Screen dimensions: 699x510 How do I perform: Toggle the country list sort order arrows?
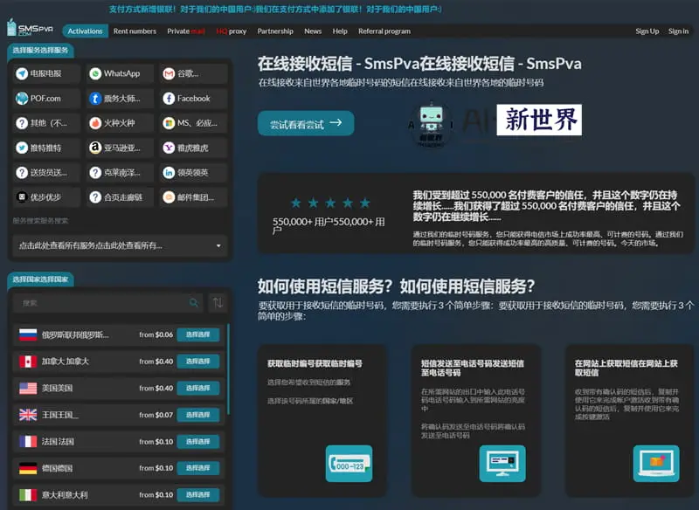pos(218,303)
